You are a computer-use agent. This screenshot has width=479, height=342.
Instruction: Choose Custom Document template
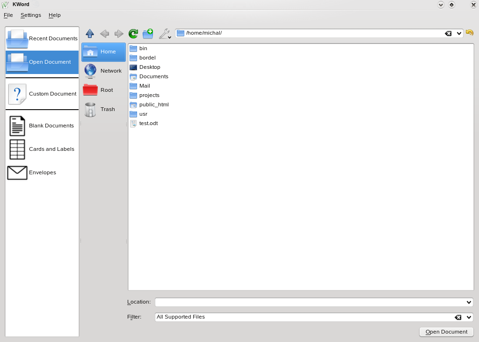coord(42,94)
